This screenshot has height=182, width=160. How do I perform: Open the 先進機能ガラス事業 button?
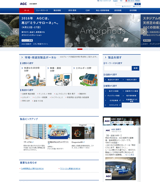point(130,100)
